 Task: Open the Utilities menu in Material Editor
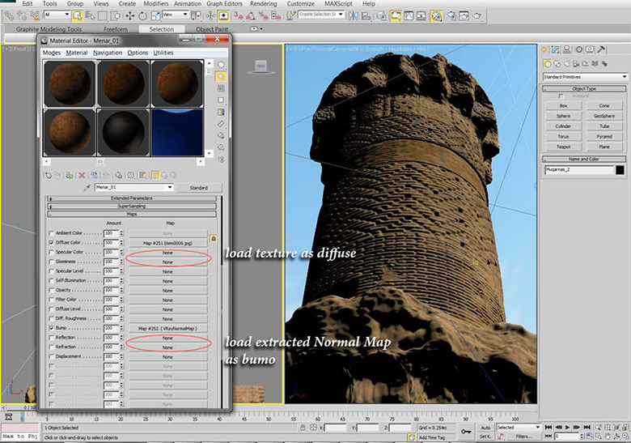163,53
